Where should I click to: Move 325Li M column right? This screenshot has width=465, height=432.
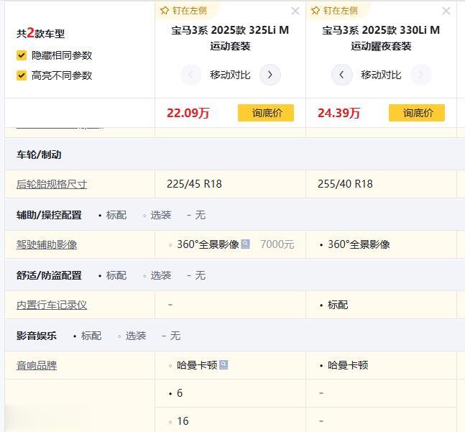pyautogui.click(x=270, y=75)
